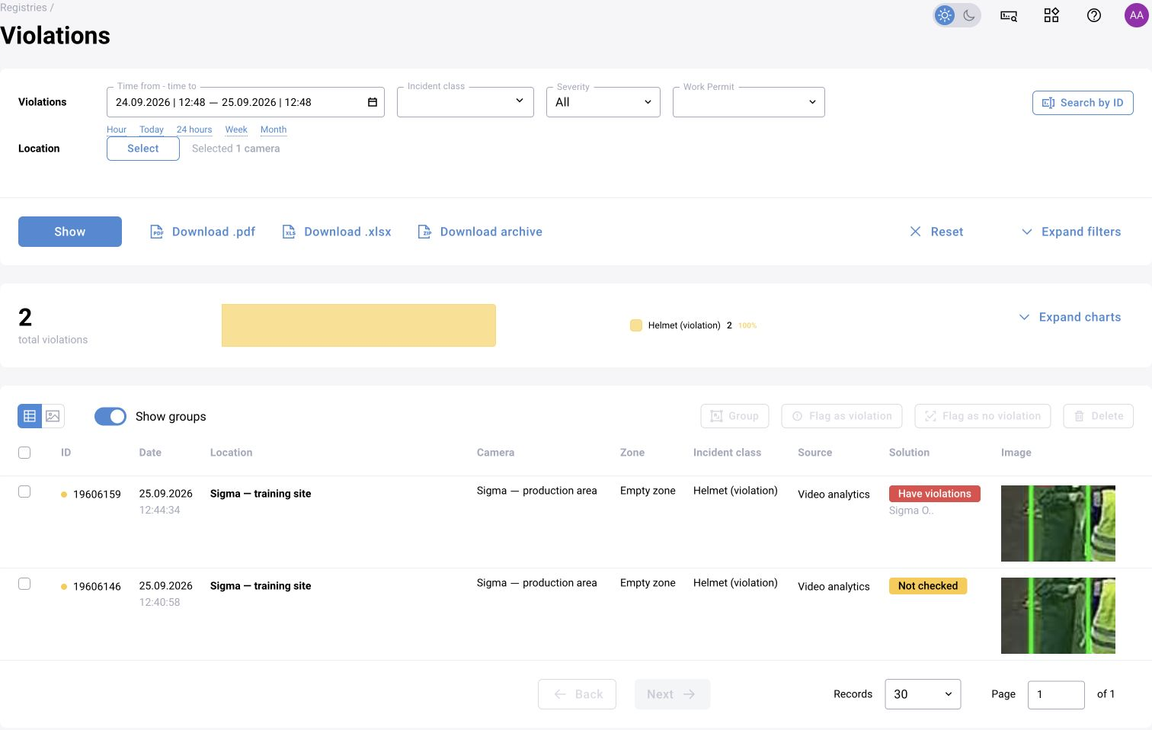Image resolution: width=1152 pixels, height=730 pixels.
Task: Open the location Select button
Action: (x=143, y=149)
